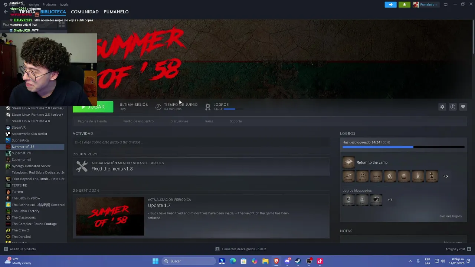Open Windows Start menu
This screenshot has width=475, height=267.
click(155, 261)
